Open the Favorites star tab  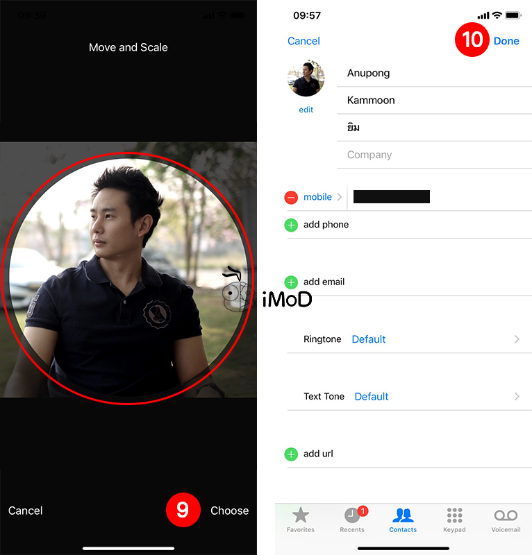pos(300,520)
